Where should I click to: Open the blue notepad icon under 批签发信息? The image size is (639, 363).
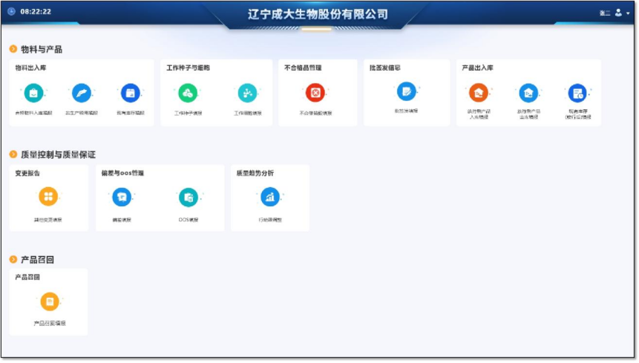click(x=406, y=91)
